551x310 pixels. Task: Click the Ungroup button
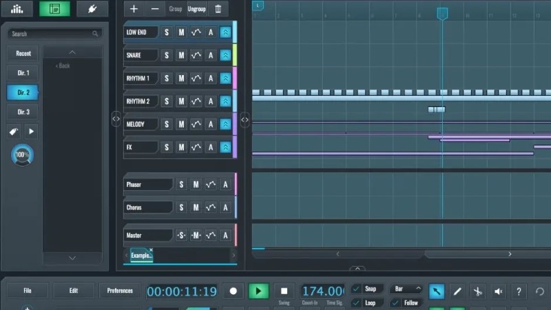[196, 9]
